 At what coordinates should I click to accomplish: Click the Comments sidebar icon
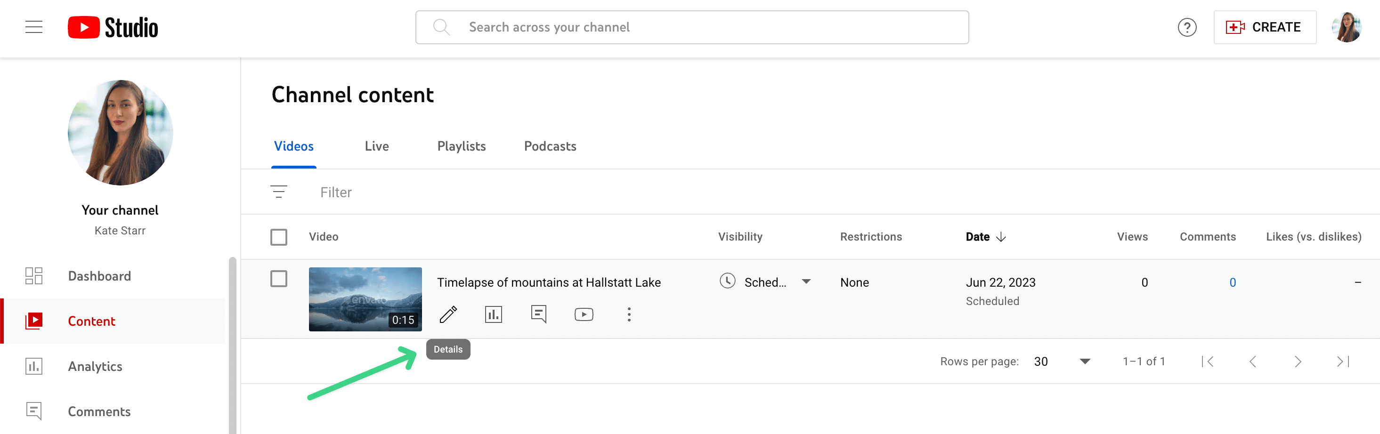pos(34,411)
